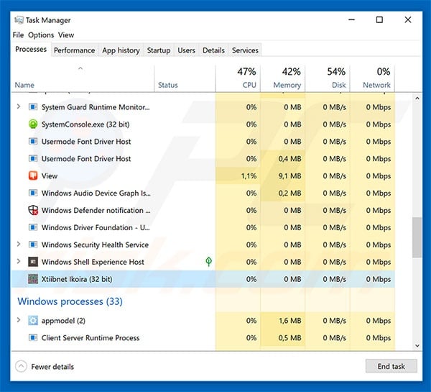Click the 9,1 MB memory value
This screenshot has width=431, height=392.
289,176
